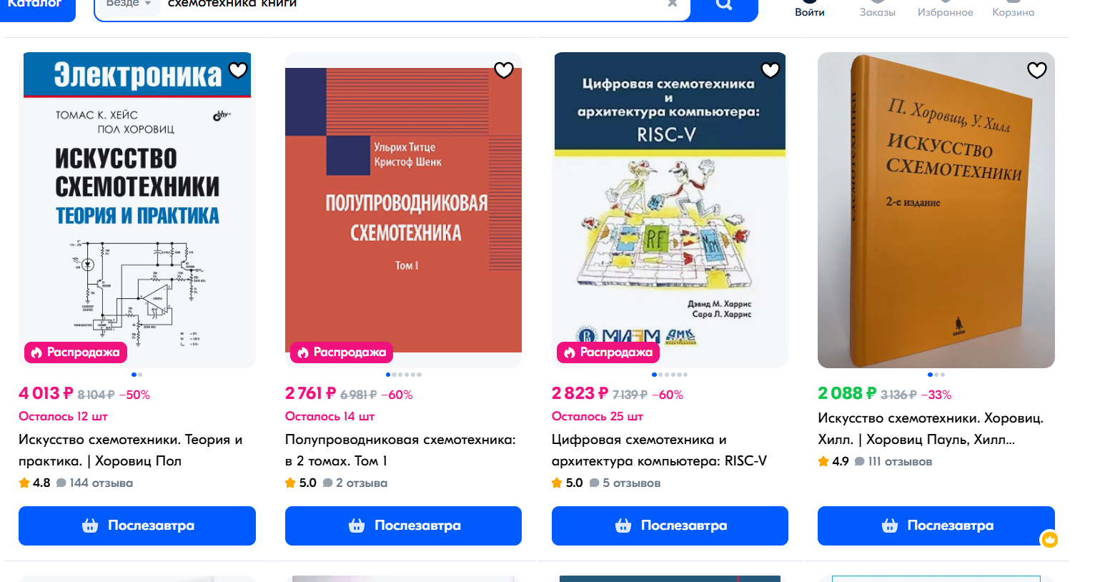The image size is (1100, 582).
Task: Add RISC-V book to cart via Послезавтра
Action: [x=670, y=526]
